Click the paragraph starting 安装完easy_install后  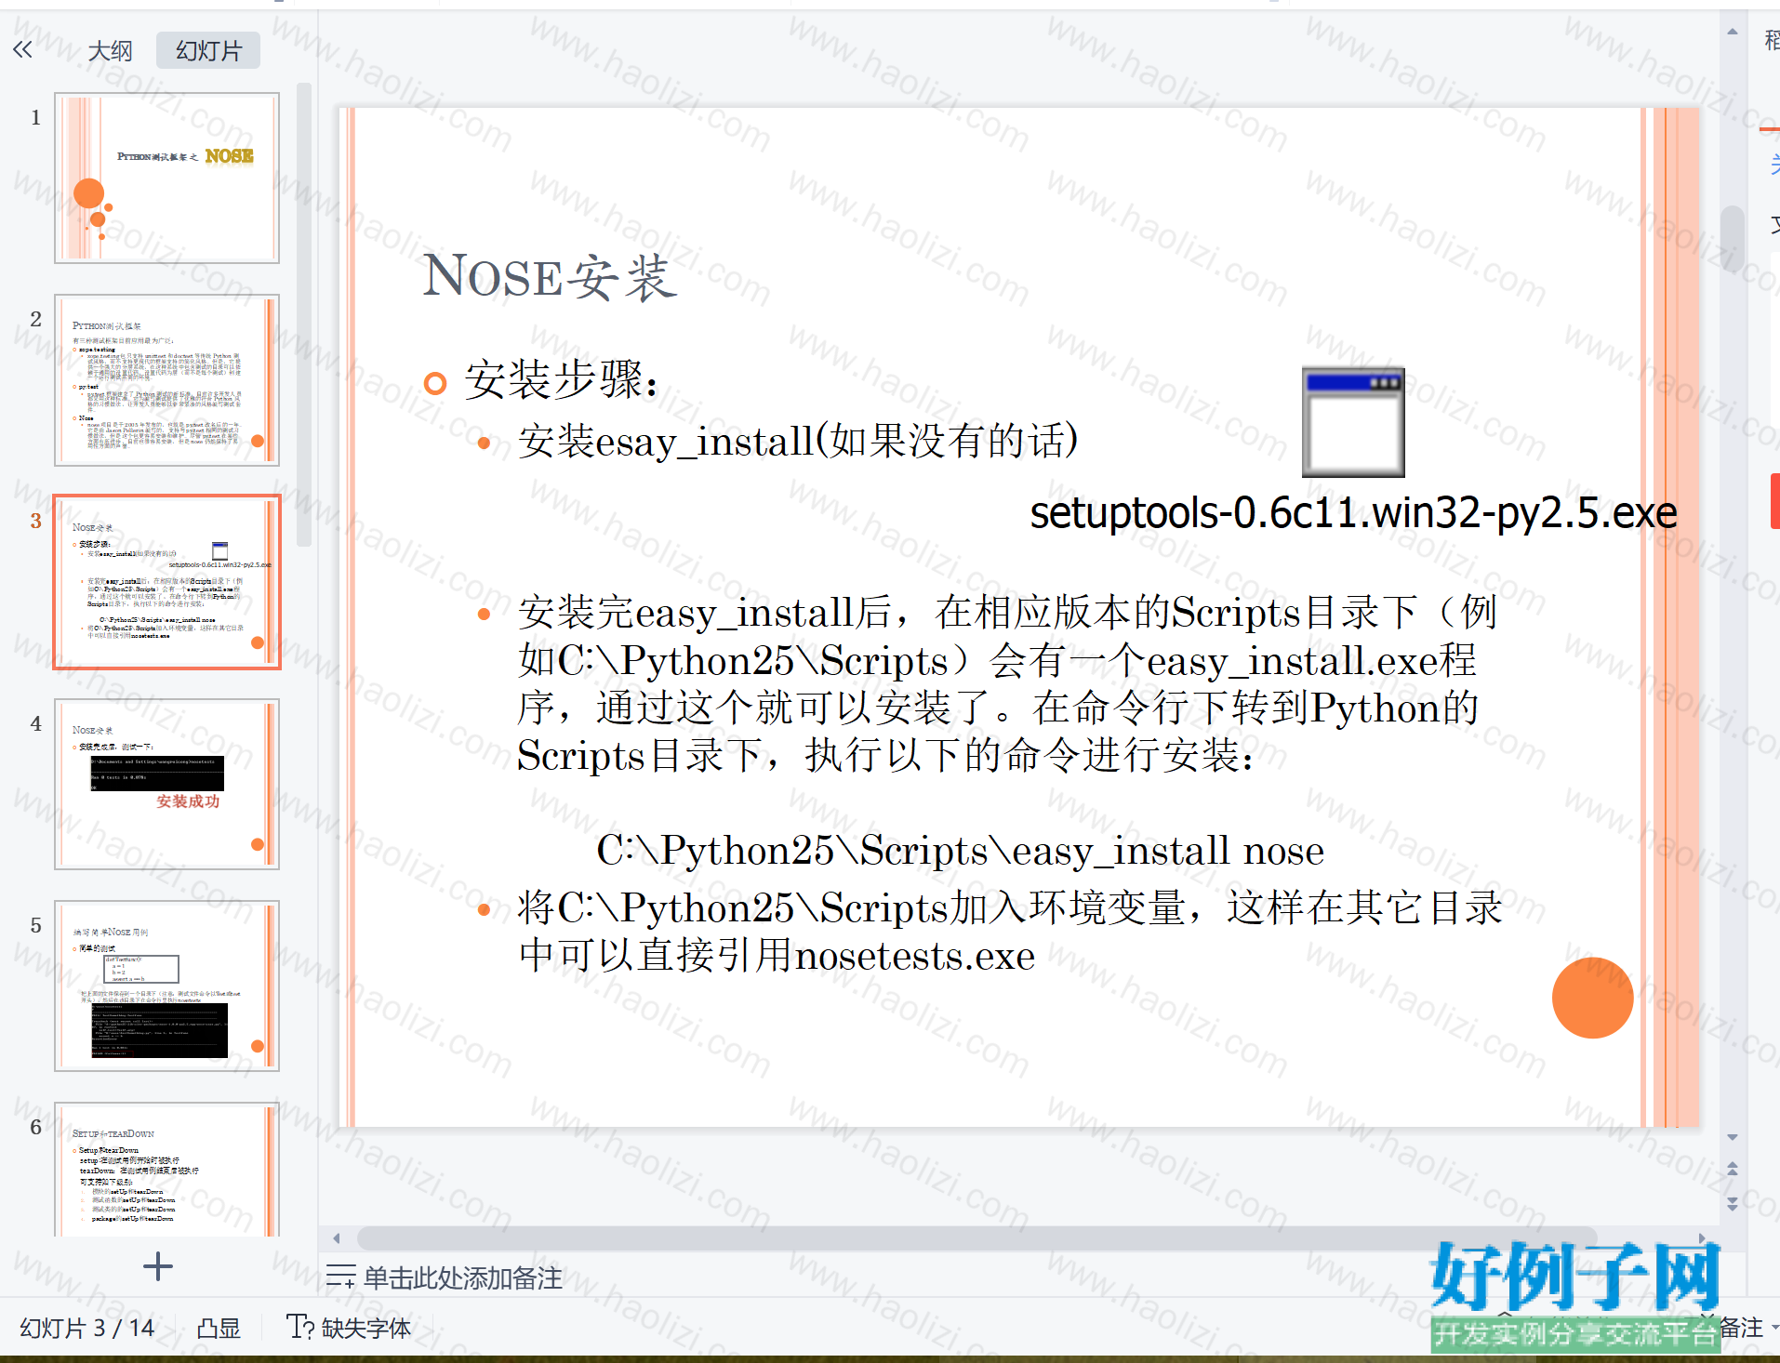[x=1007, y=684]
